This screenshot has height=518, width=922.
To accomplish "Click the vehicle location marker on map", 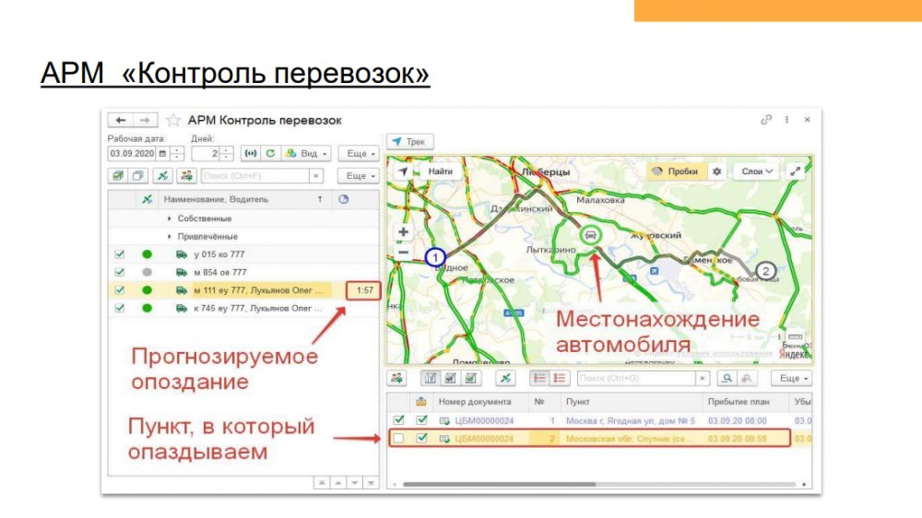I will tap(588, 235).
